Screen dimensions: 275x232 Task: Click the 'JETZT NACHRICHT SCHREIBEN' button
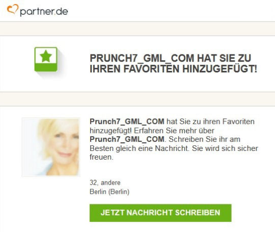pos(160,213)
